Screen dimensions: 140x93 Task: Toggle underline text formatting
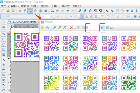click(66, 16)
